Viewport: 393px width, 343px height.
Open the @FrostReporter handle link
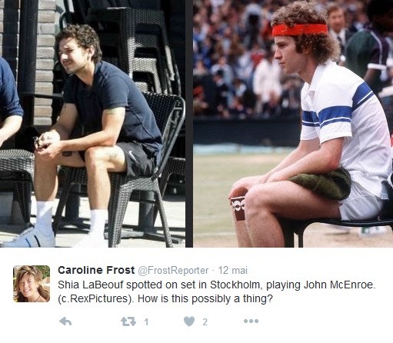[173, 270]
